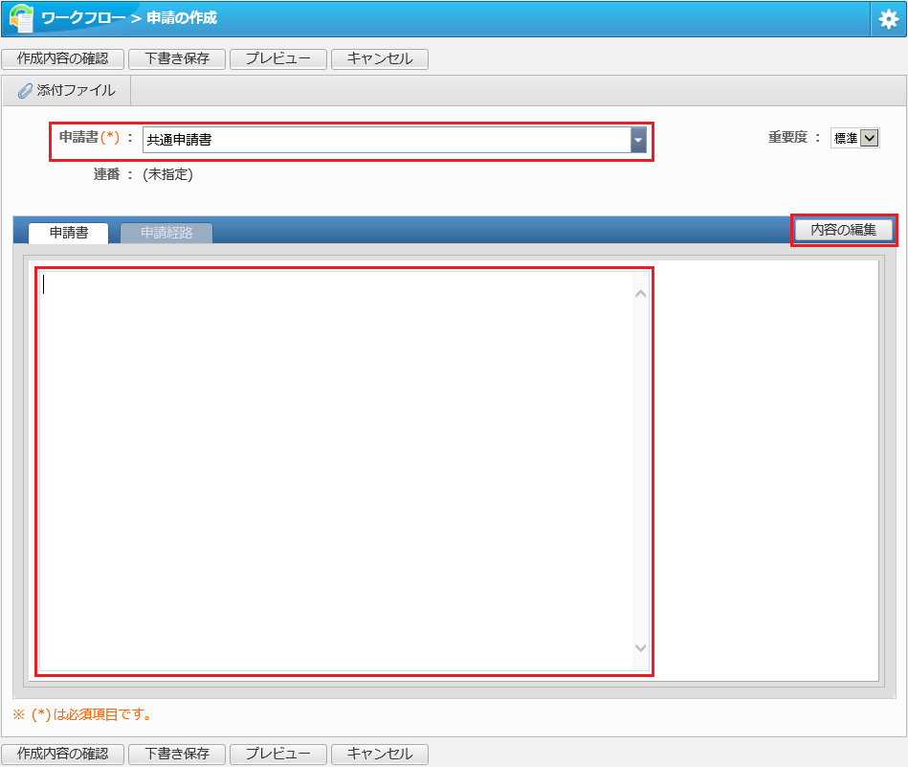Open the 重要度 priority dropdown
Viewport: 908px width, 767px height.
tap(854, 138)
